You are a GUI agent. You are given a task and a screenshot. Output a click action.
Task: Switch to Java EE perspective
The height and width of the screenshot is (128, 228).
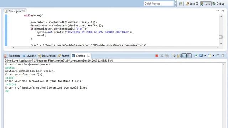(192, 4)
